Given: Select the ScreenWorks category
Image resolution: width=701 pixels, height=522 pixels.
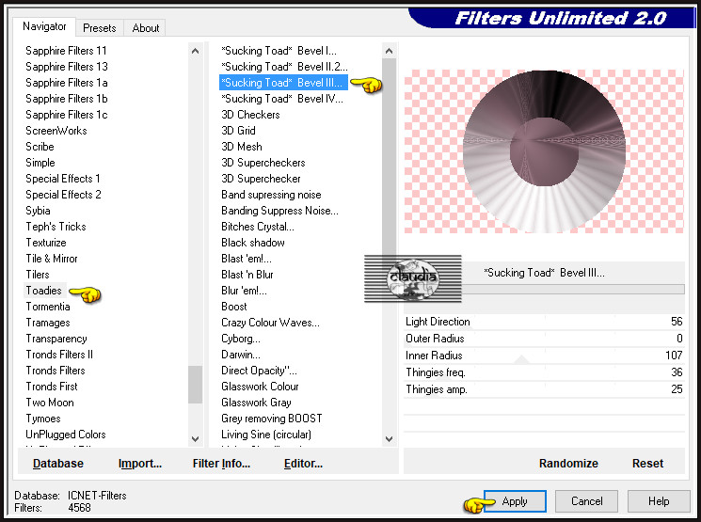Looking at the screenshot, I should pos(56,131).
